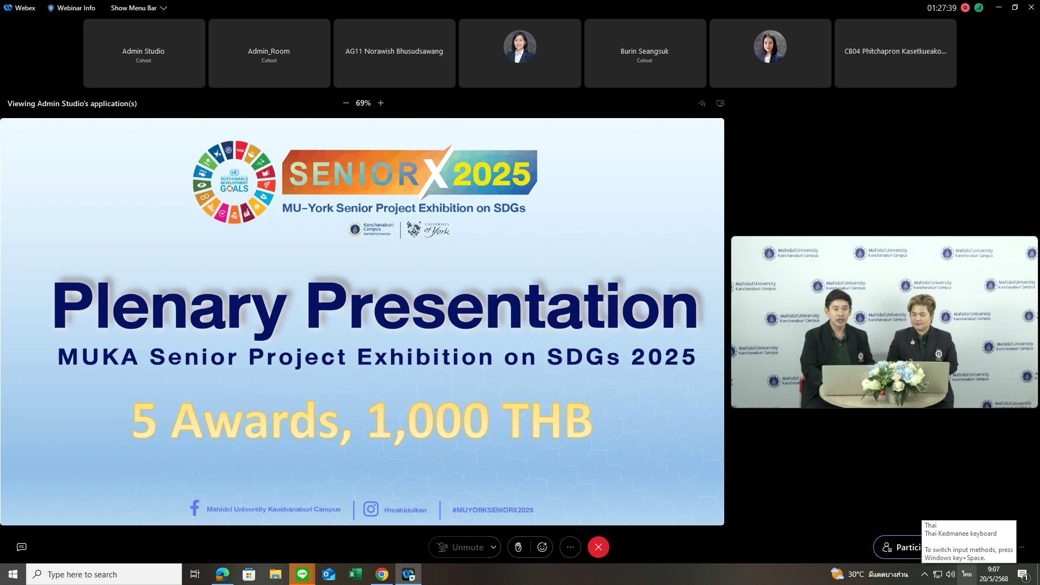Open the panel options ellipsis at far right
This screenshot has height=585, width=1040.
point(1022,547)
